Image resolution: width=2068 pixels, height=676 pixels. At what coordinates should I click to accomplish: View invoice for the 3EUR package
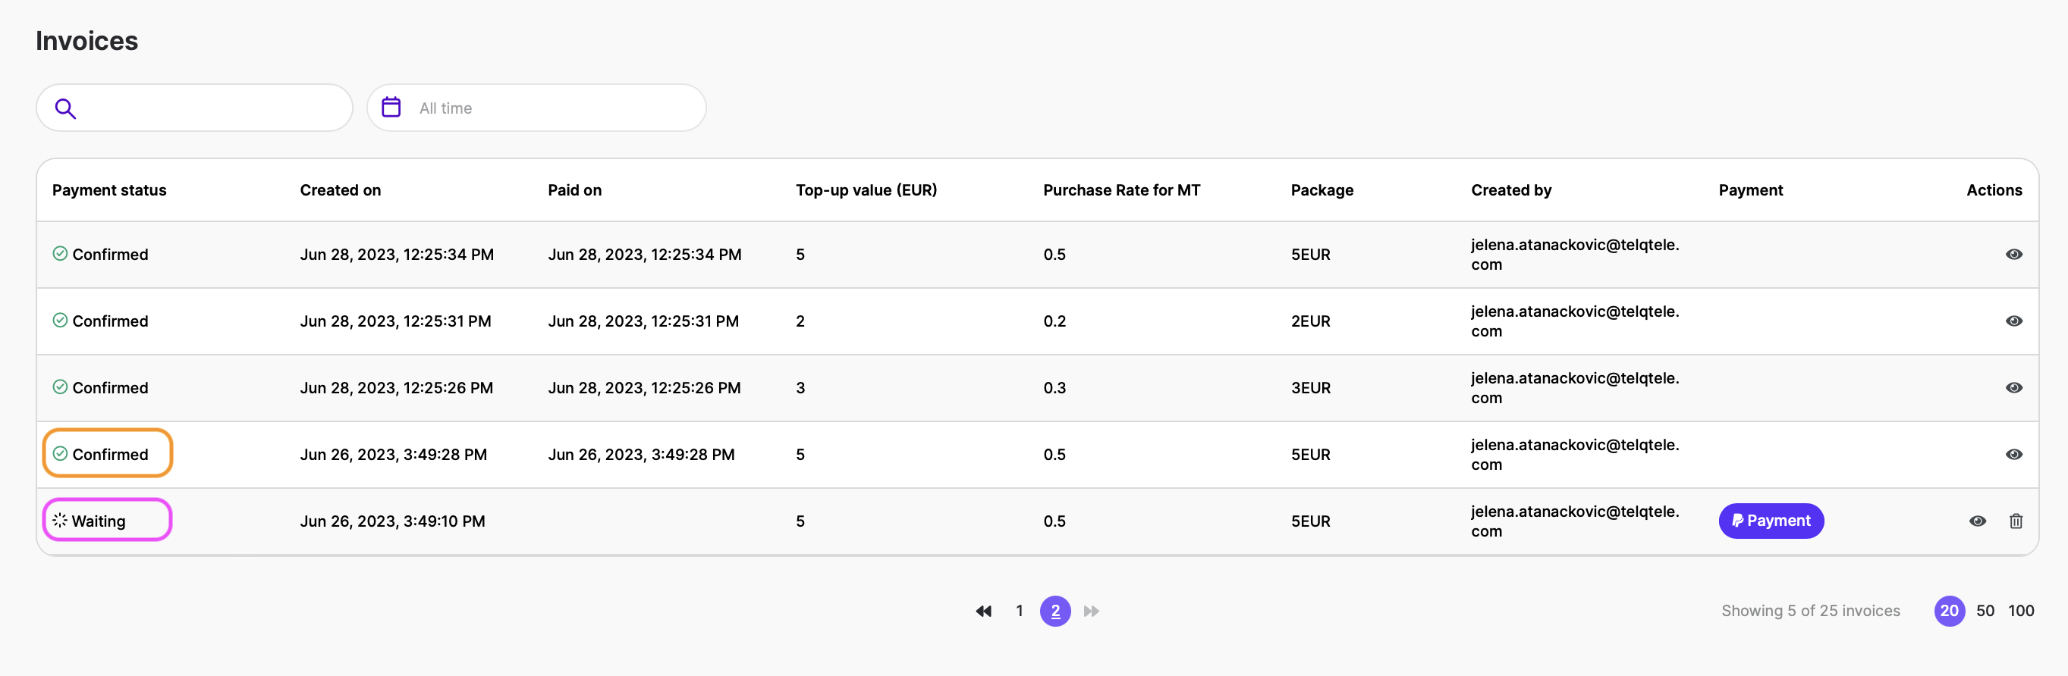click(x=2013, y=387)
